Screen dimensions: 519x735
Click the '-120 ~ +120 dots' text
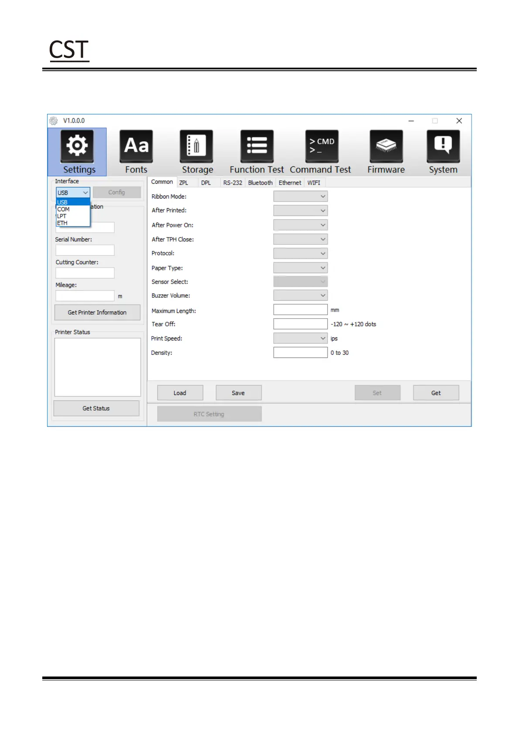pyautogui.click(x=353, y=324)
